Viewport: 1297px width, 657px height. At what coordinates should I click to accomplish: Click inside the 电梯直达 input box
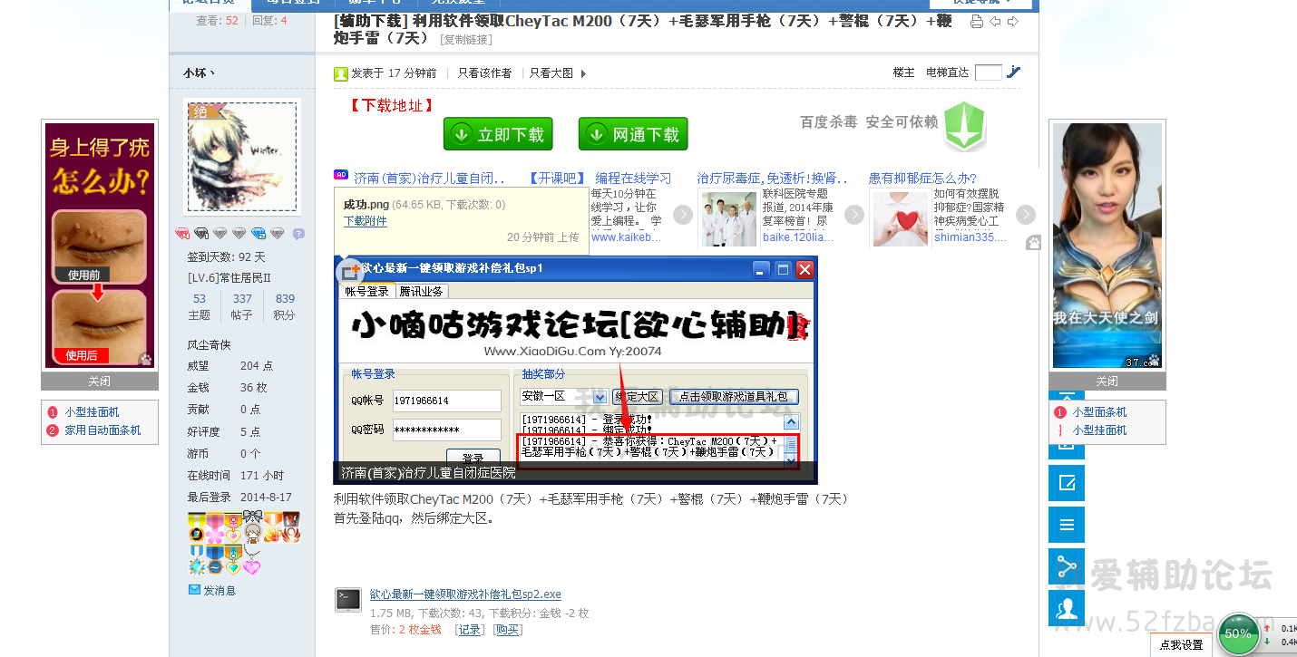(x=988, y=72)
